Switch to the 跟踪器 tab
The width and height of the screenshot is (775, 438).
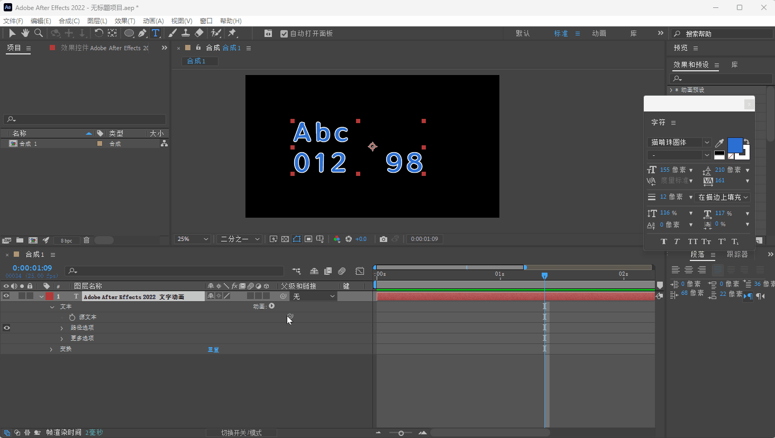pyautogui.click(x=737, y=254)
